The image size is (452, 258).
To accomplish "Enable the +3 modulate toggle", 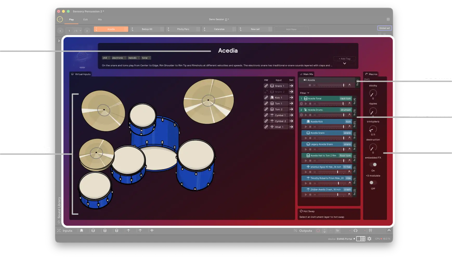I will pos(371,183).
